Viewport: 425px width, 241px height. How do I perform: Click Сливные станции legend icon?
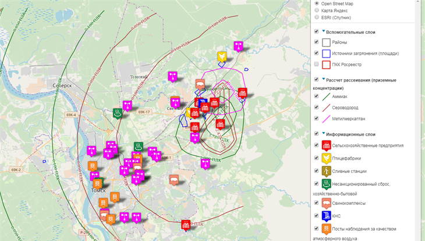tap(327, 171)
